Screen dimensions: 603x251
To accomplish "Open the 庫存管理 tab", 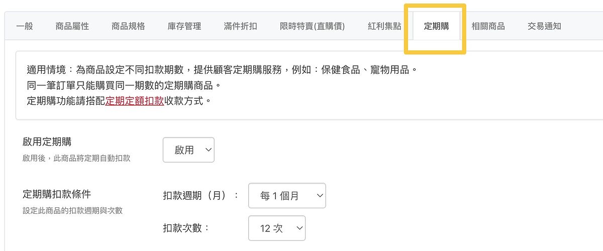I will tap(184, 26).
